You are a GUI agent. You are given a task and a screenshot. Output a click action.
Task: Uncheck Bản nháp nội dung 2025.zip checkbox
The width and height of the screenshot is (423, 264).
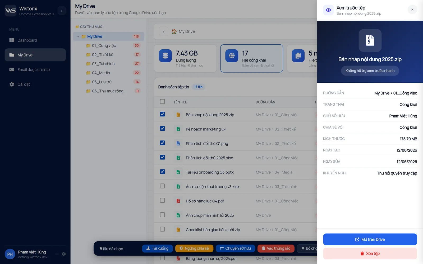[x=162, y=114]
